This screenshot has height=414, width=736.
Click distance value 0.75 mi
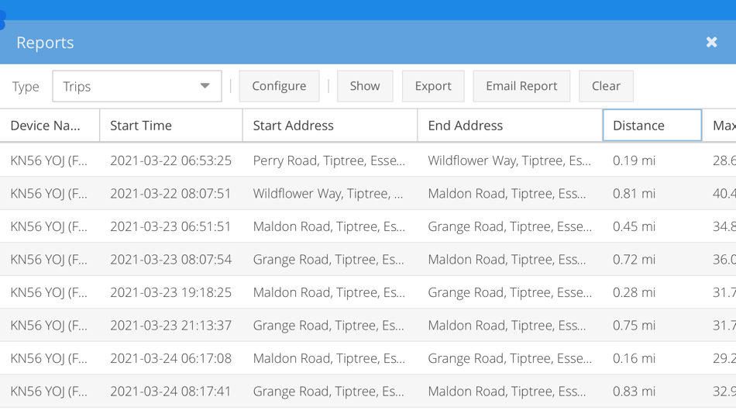pos(634,325)
